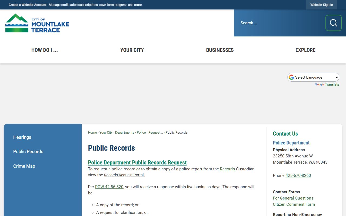Go to Your City breadcrumb

tap(106, 133)
